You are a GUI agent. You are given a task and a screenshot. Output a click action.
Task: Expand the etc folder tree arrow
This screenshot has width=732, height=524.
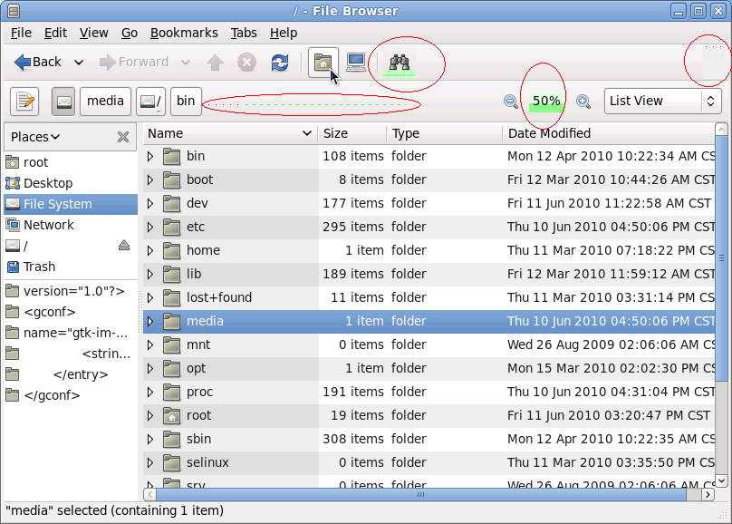point(150,227)
